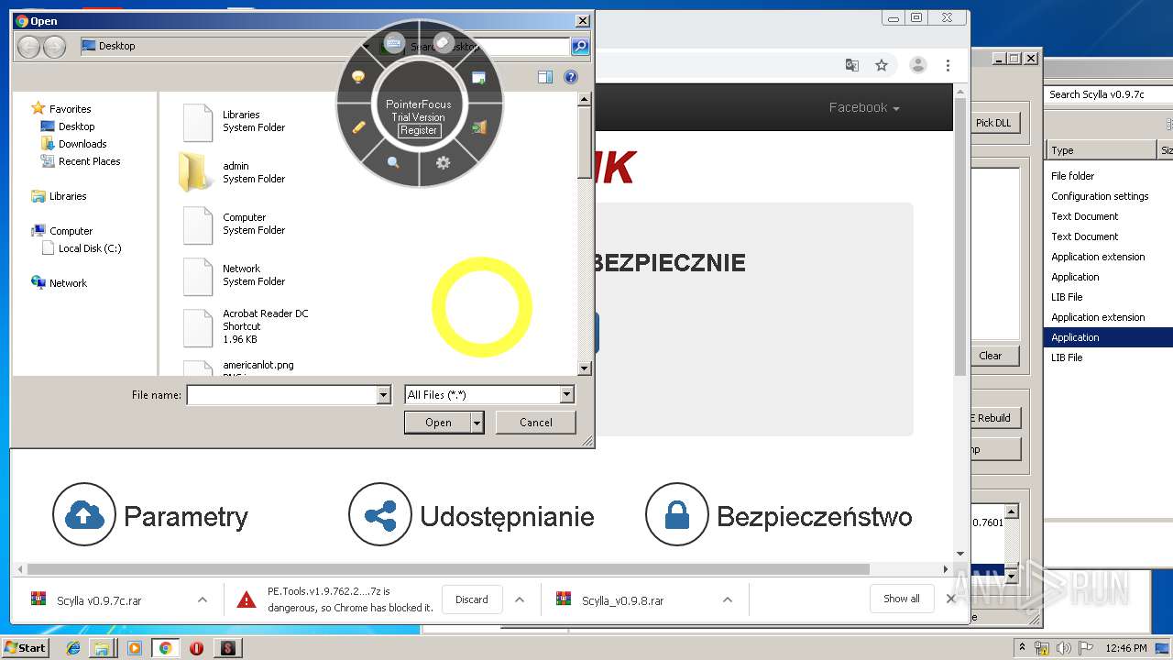This screenshot has height=660, width=1173.
Task: Click PointerFocus window-with-arrow icon
Action: [x=478, y=78]
